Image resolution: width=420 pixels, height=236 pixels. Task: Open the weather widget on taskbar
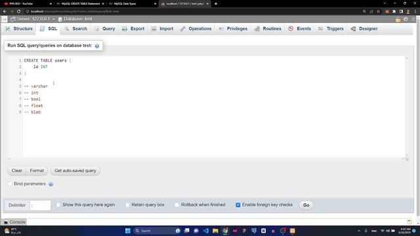[x=12, y=231]
